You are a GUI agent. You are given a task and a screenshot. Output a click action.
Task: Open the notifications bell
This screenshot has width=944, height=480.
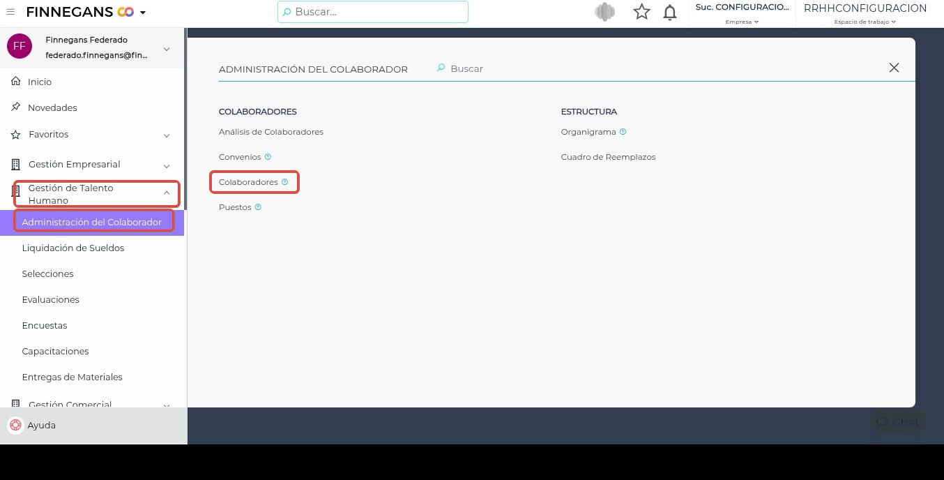(670, 13)
